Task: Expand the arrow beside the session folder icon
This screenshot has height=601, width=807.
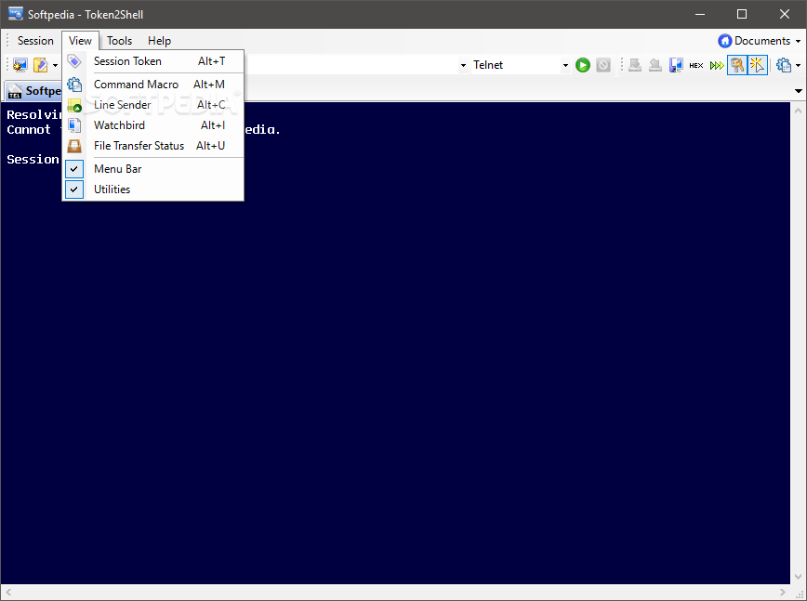Action: [x=55, y=65]
